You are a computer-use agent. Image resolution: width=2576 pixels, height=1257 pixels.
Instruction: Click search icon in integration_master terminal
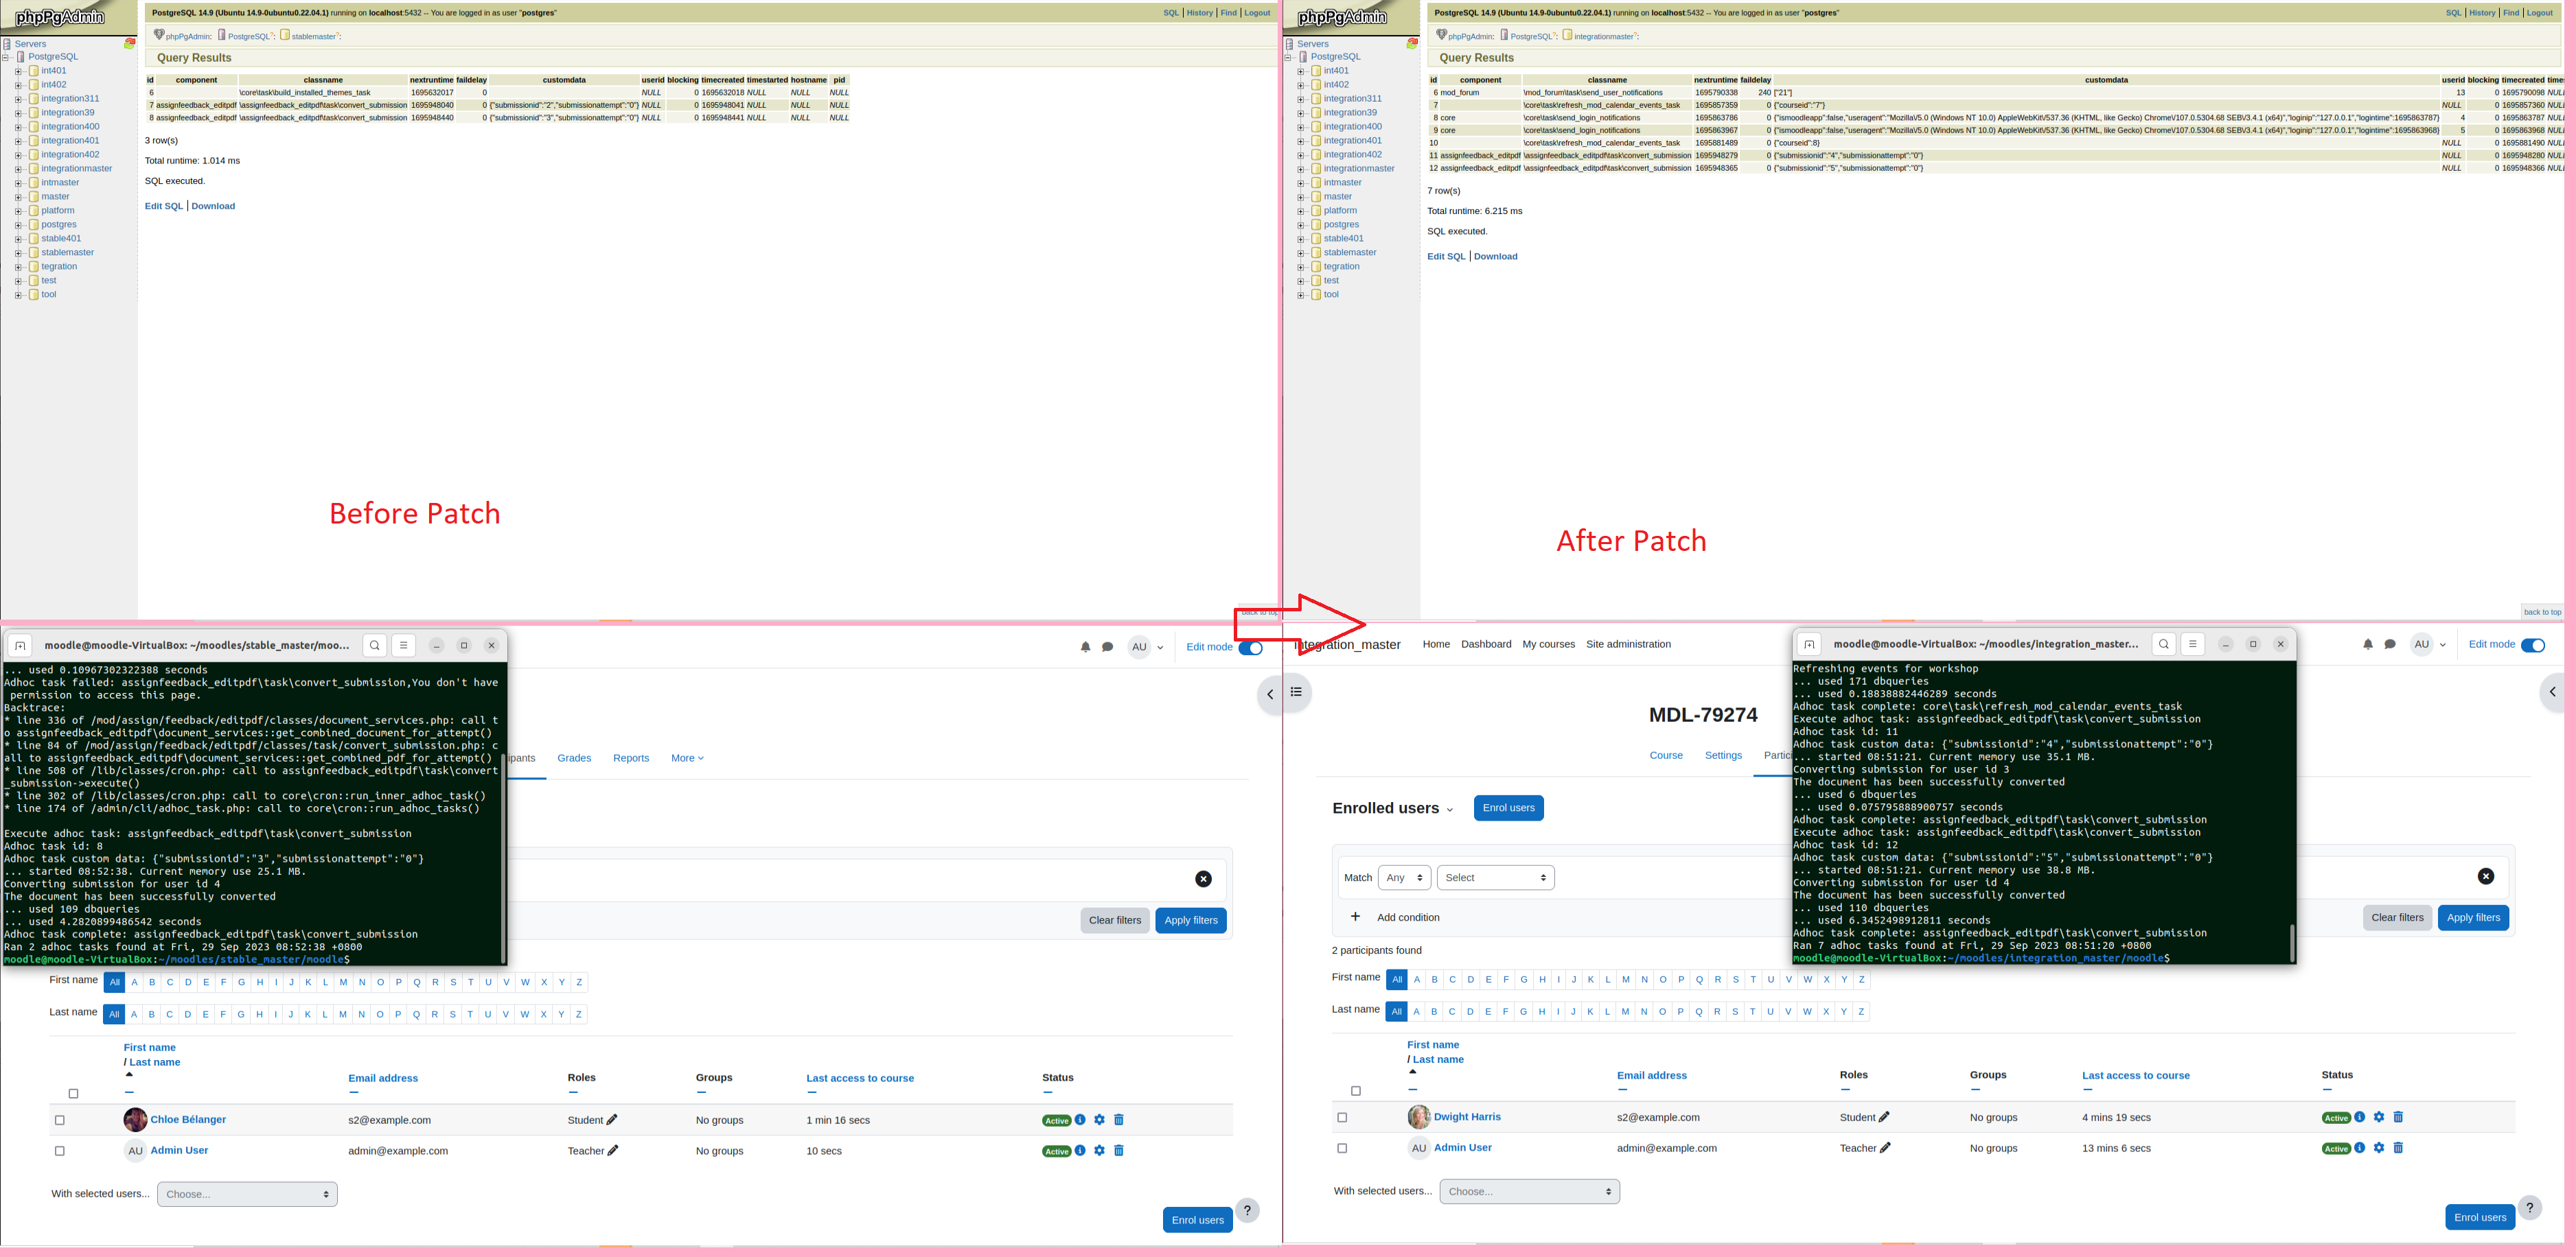[2164, 644]
